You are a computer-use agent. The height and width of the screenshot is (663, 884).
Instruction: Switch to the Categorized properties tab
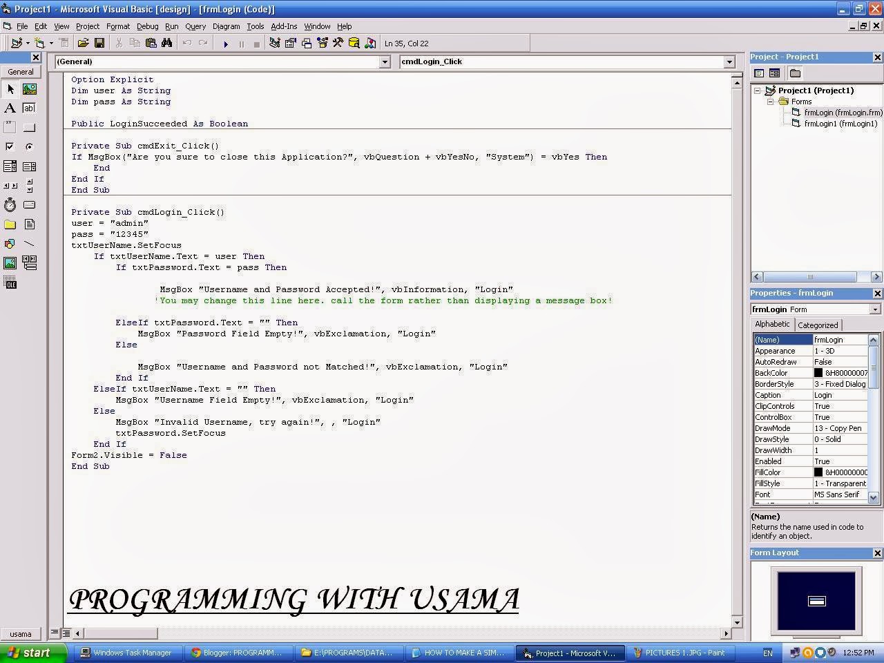tap(818, 325)
